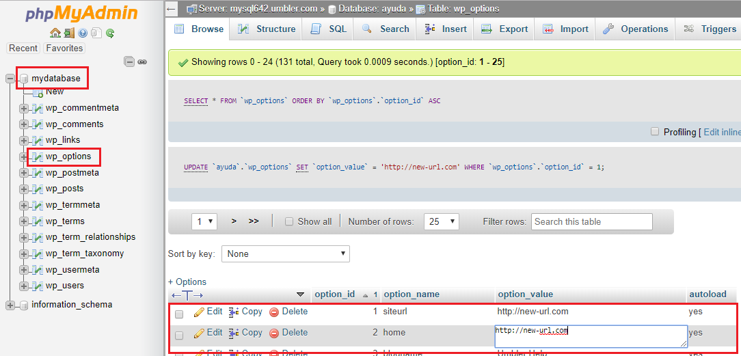Open wp_term_taxonomy table in tree
This screenshot has height=356, width=741.
85,254
